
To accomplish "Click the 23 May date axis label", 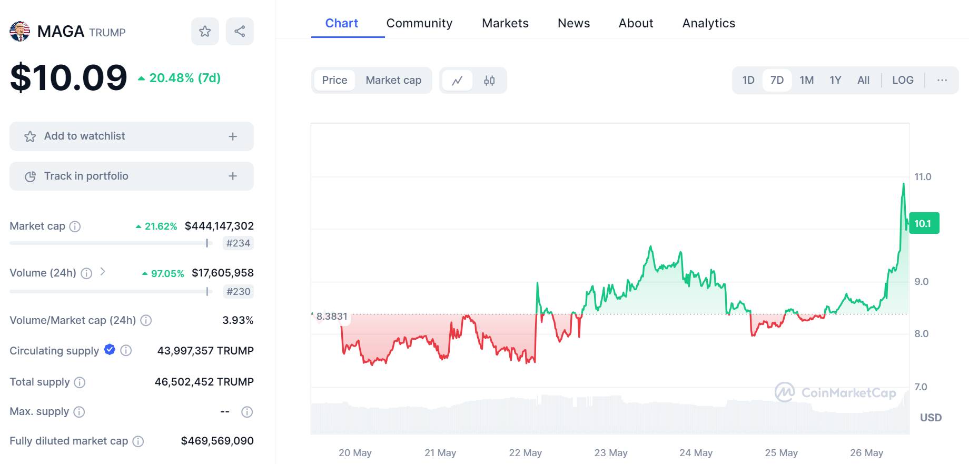I will pyautogui.click(x=611, y=453).
